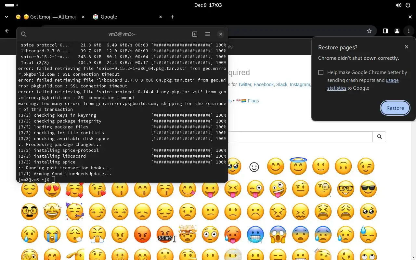The image size is (416, 260).
Task: Select the hot red face emoji
Action: click(x=233, y=234)
